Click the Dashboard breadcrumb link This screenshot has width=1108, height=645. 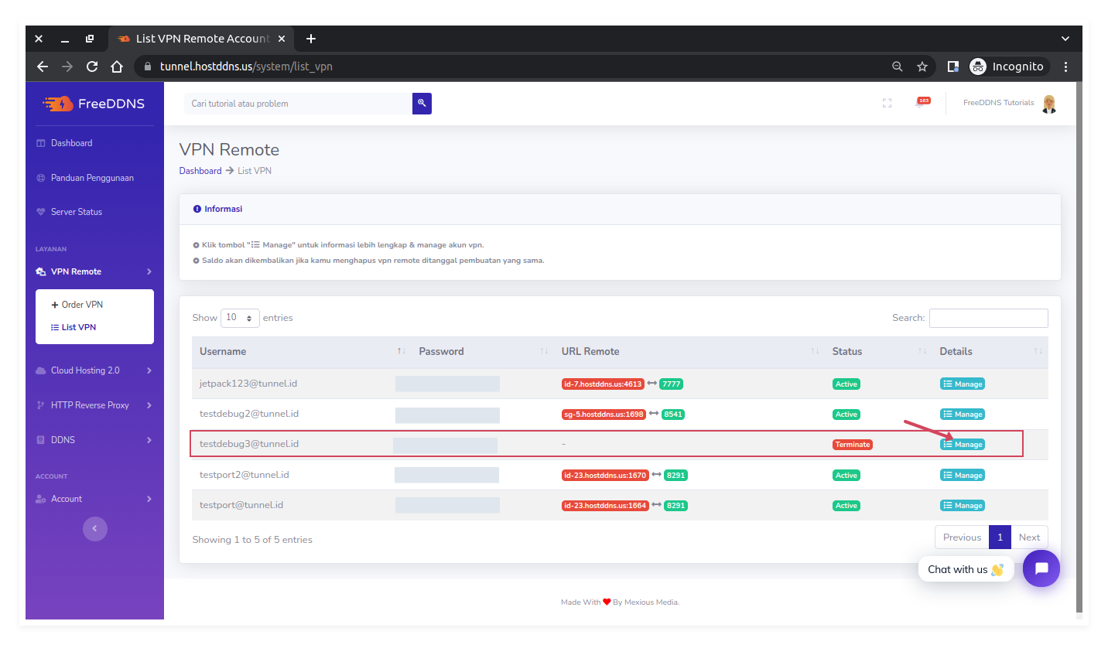200,171
